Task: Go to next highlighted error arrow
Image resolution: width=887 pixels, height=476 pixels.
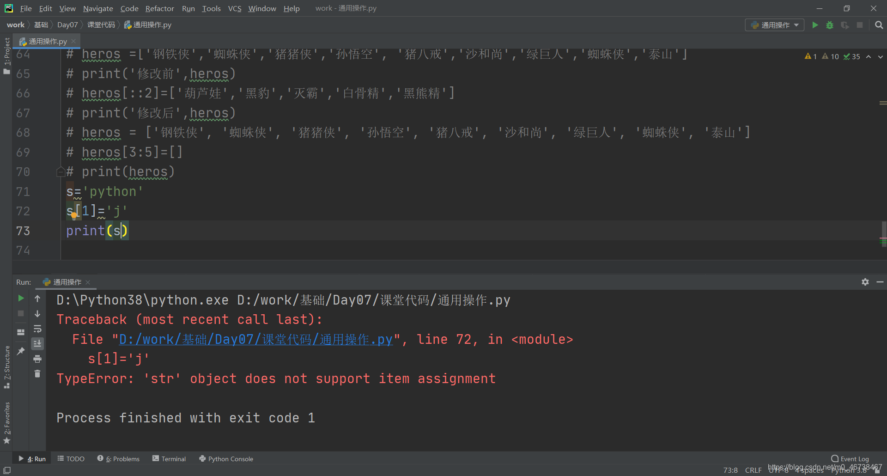Action: click(x=881, y=56)
